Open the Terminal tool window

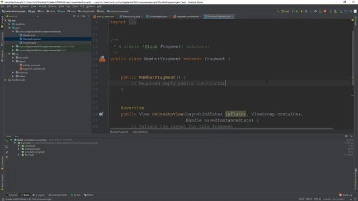12,195
